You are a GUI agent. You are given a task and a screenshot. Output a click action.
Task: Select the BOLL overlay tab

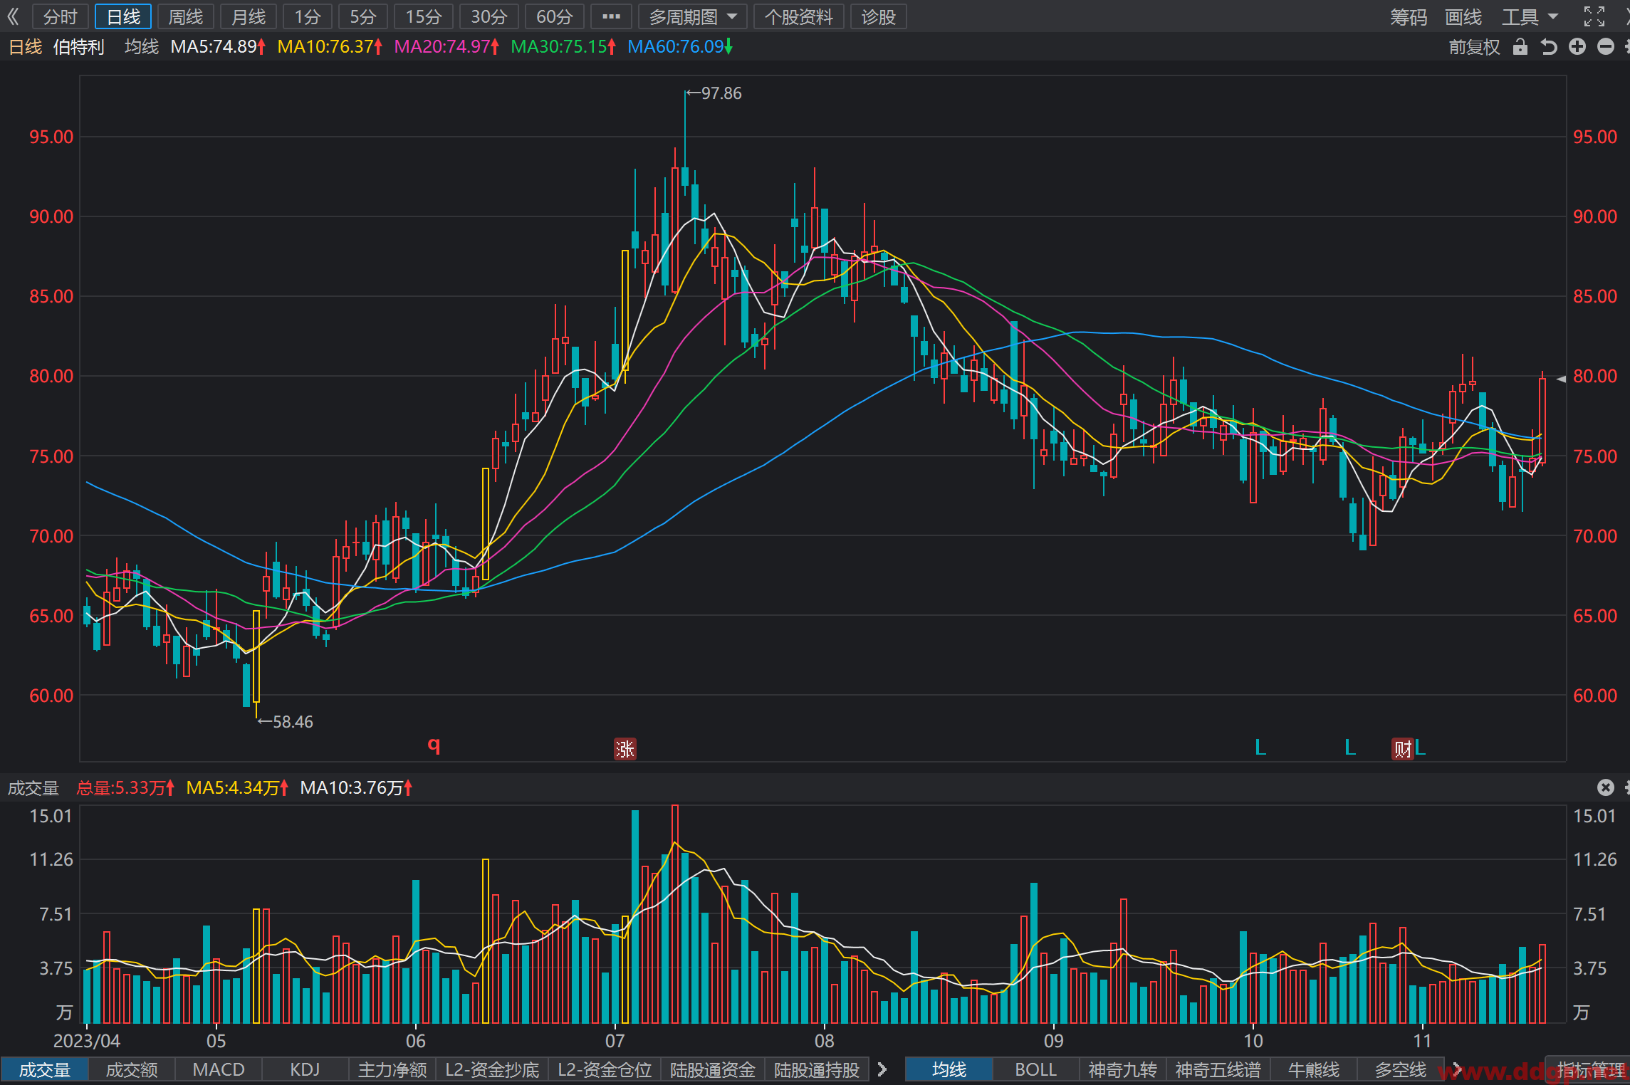coord(1035,1069)
